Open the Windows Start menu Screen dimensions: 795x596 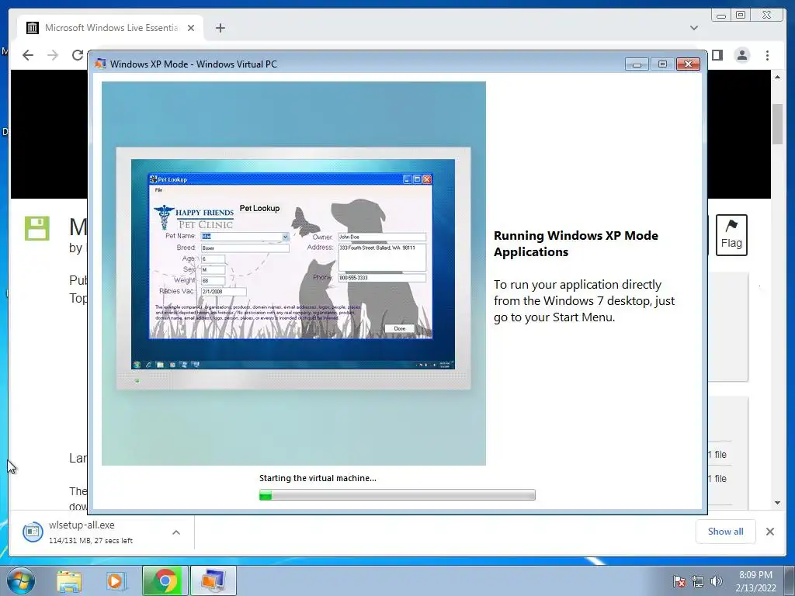pyautogui.click(x=21, y=580)
